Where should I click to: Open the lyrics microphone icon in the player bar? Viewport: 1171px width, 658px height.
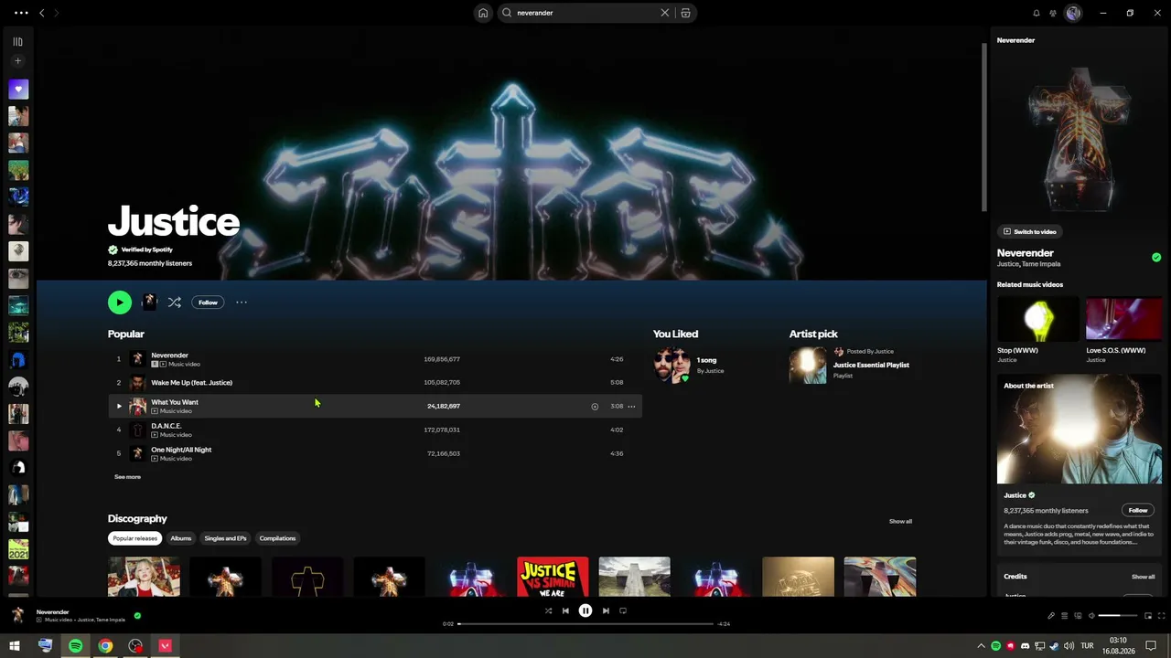pos(1051,616)
